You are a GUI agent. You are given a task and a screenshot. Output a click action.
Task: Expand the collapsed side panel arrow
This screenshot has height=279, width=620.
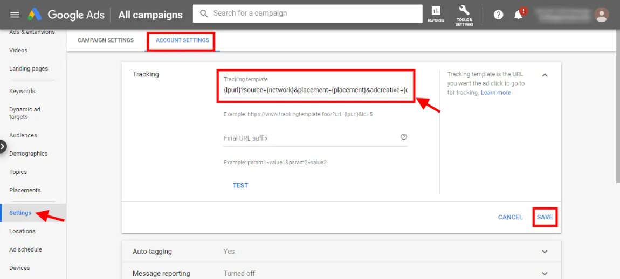coord(3,146)
